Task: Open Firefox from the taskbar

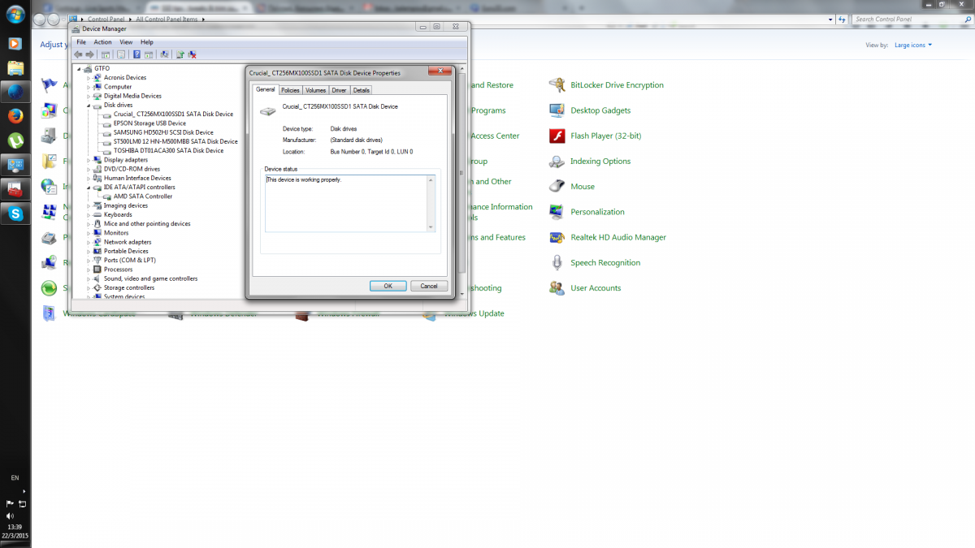Action: point(15,116)
